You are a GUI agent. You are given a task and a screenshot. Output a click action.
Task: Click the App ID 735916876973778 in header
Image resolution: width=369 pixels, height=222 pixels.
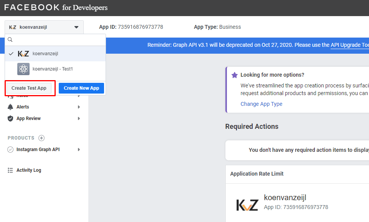point(131,27)
